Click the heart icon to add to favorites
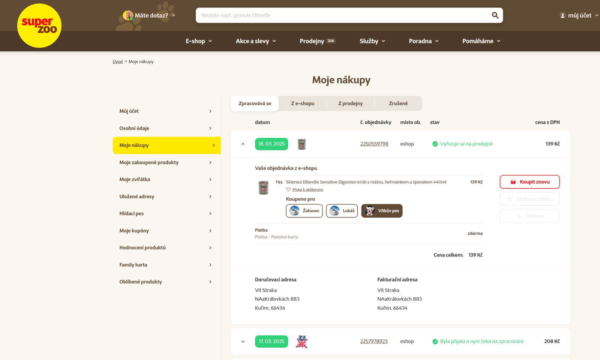600x360 pixels. pos(288,190)
